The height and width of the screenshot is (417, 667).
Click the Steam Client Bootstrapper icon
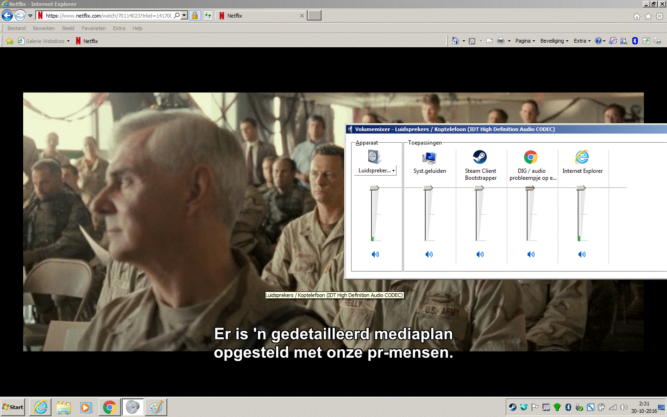coord(480,157)
